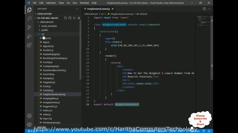Click New File icon in explorer header
238x133 pixels.
[x=65, y=18]
